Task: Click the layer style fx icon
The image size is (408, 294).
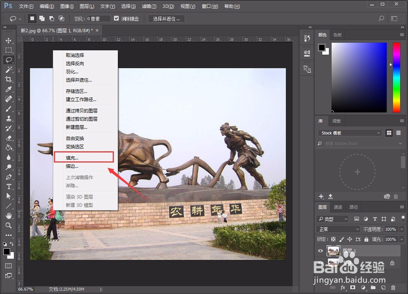Action: click(x=343, y=287)
